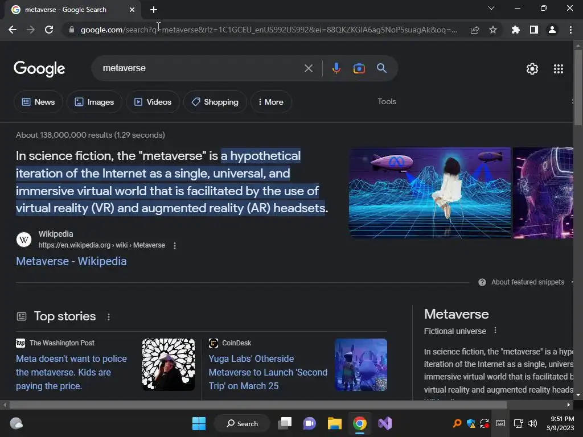Open Windows Start menu

click(x=199, y=423)
